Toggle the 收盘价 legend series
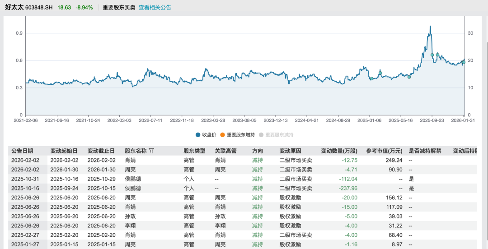Screen dimensions: 488x249 (206, 135)
